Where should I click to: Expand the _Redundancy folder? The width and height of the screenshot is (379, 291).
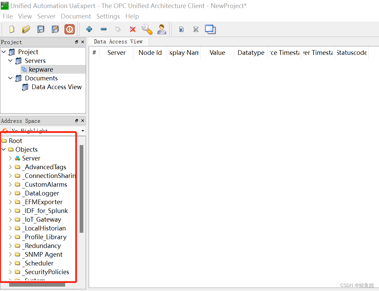pos(10,246)
